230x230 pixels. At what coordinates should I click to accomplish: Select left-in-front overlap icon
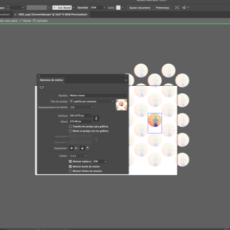click(x=71, y=148)
